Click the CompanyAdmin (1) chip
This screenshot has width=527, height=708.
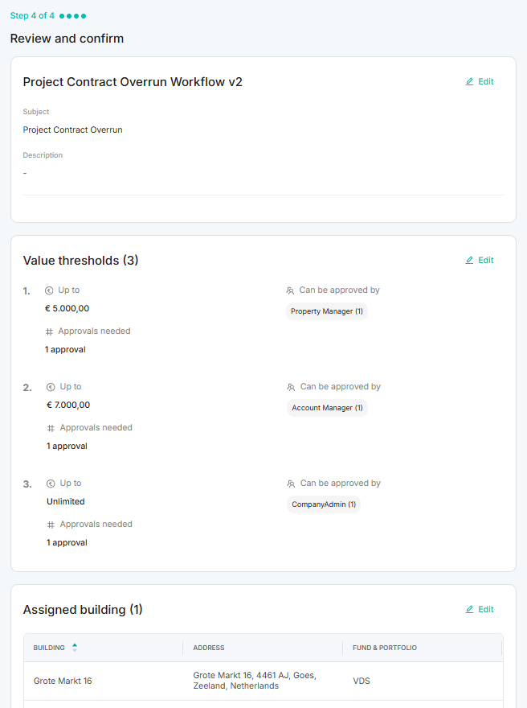(324, 504)
